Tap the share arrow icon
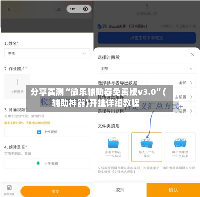The width and height of the screenshot is (200, 197). point(58,10)
